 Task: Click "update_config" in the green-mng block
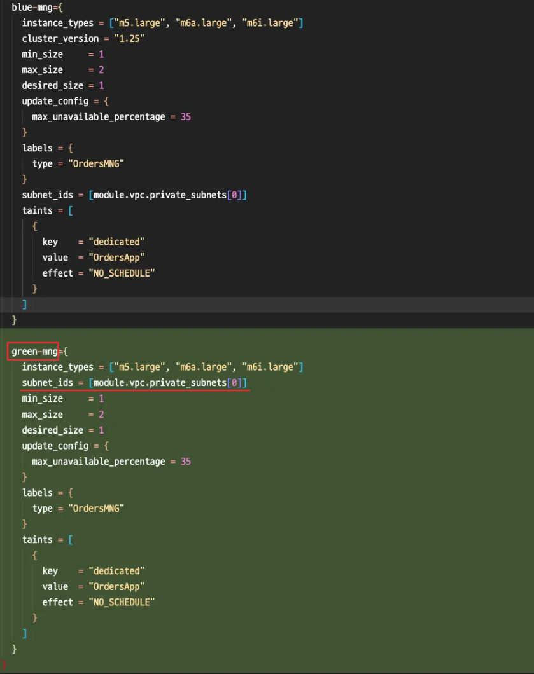[55, 446]
